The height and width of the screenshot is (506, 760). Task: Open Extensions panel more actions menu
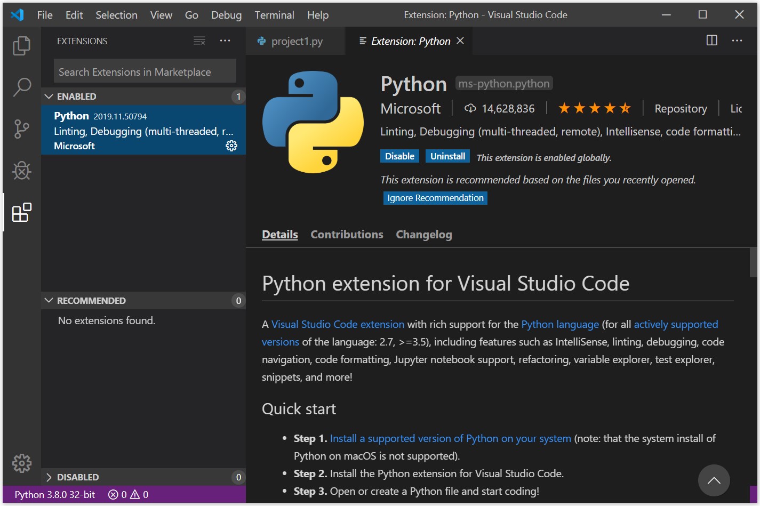coord(225,41)
